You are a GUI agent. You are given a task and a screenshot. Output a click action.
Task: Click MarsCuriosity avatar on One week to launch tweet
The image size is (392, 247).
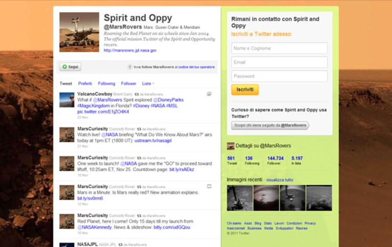pyautogui.click(x=67, y=164)
